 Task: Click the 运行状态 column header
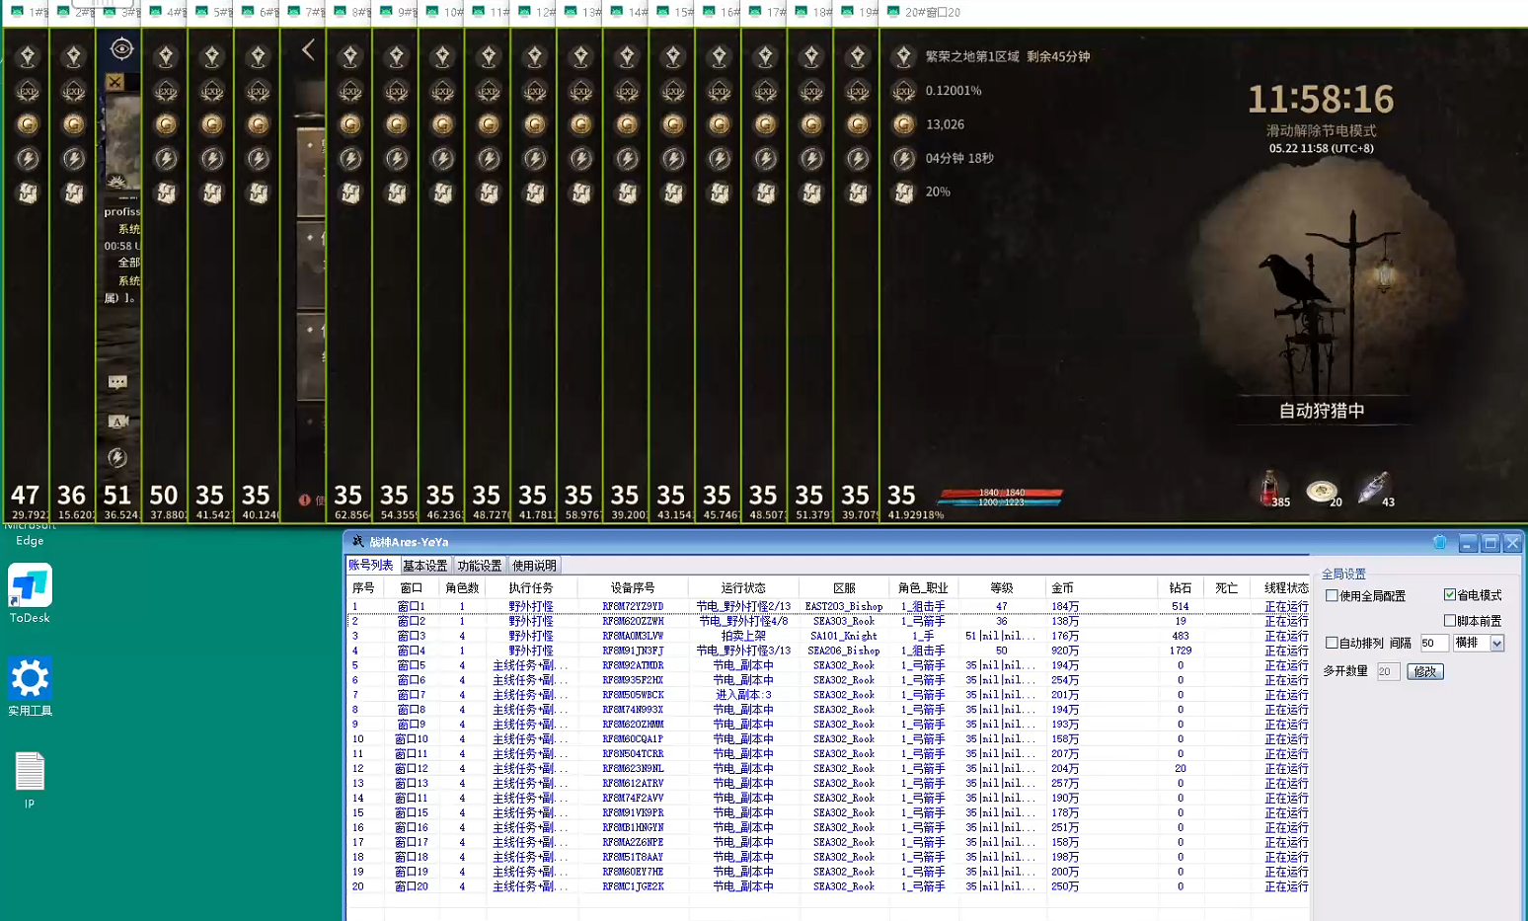(743, 587)
